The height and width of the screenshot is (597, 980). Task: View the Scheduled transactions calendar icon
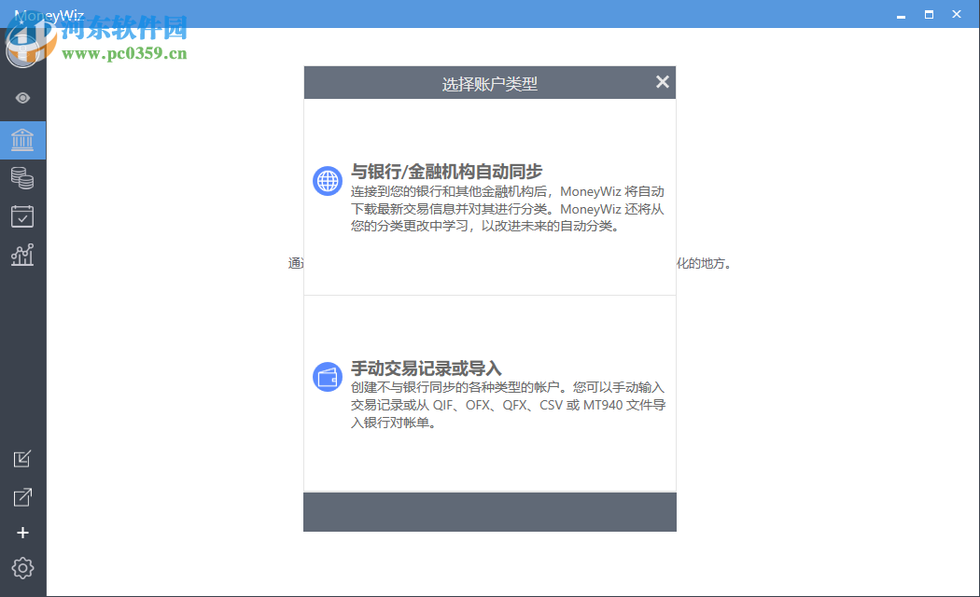coord(22,216)
